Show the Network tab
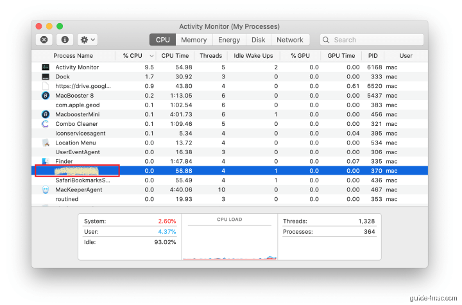The height and width of the screenshot is (305, 462). pyautogui.click(x=290, y=40)
